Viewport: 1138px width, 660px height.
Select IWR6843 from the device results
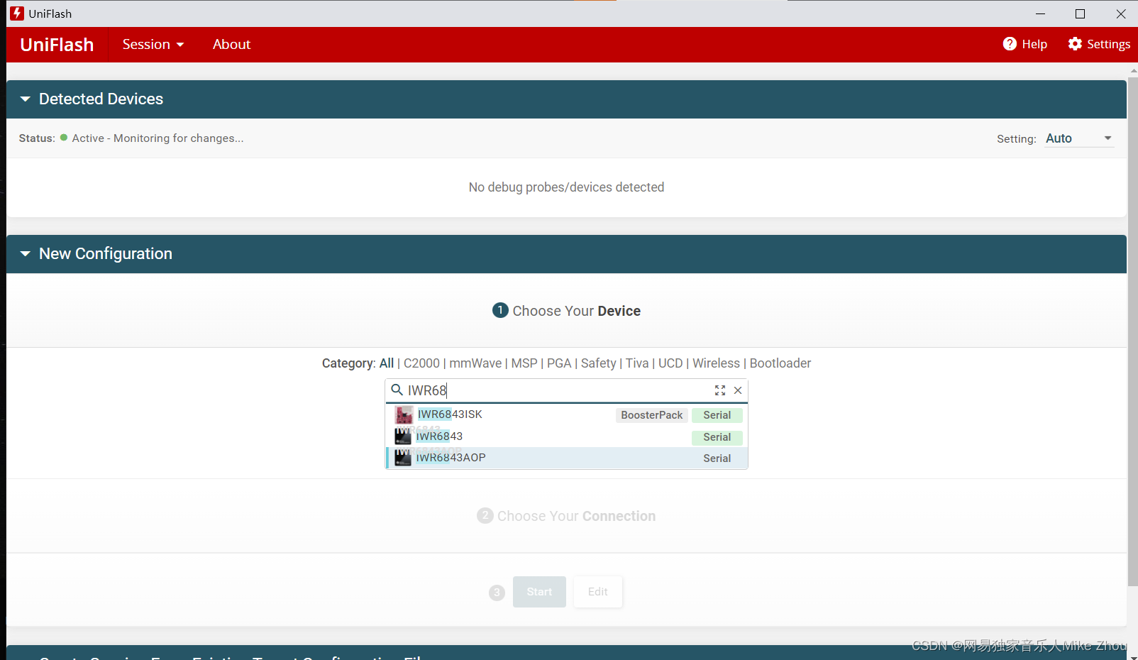coord(566,436)
